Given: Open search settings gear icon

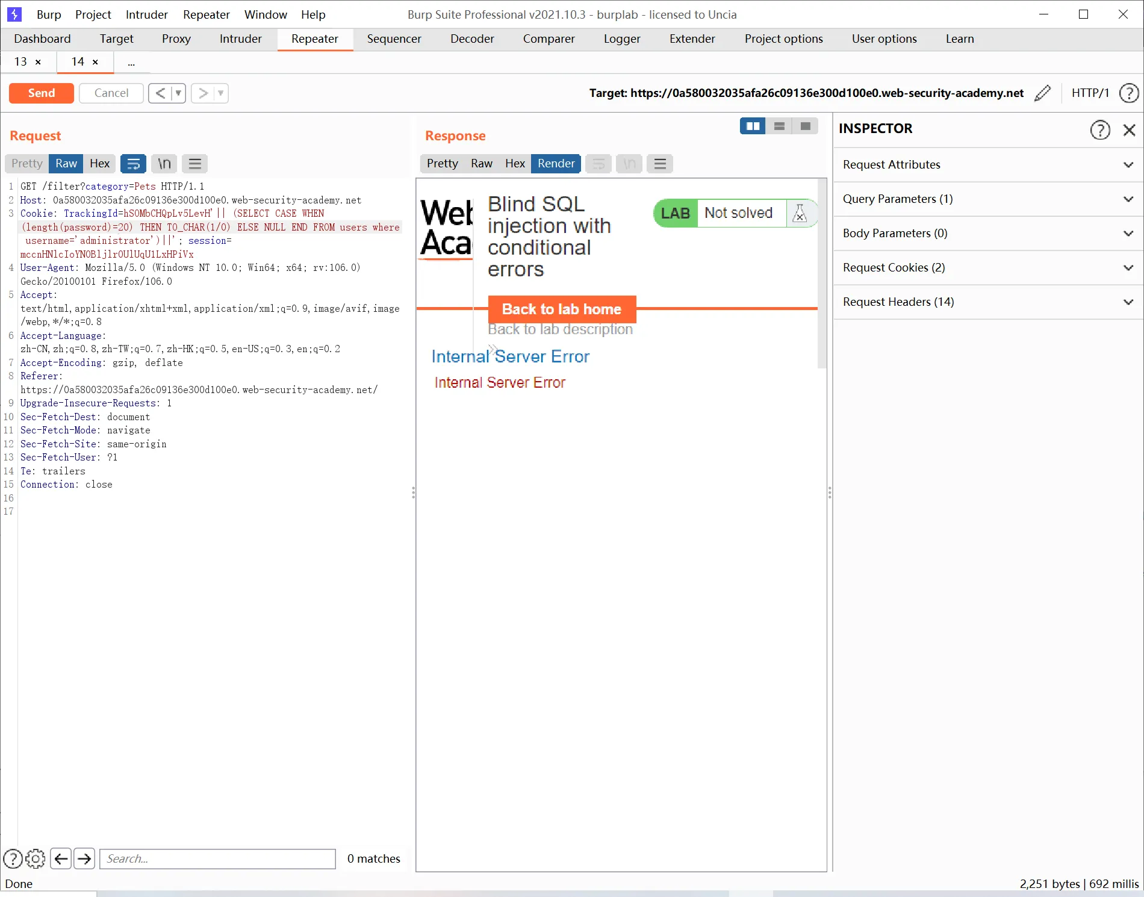Looking at the screenshot, I should coord(36,858).
